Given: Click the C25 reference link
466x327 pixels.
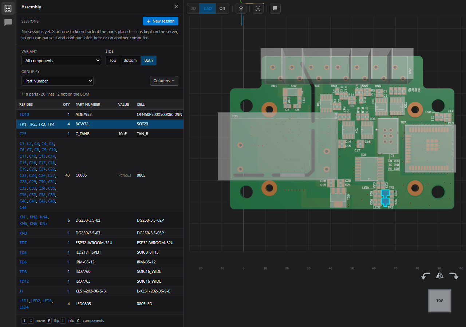Looking at the screenshot, I should point(23,134).
